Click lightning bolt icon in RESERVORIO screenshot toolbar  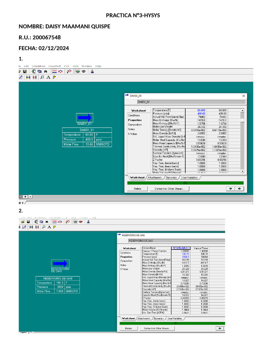[54, 227]
